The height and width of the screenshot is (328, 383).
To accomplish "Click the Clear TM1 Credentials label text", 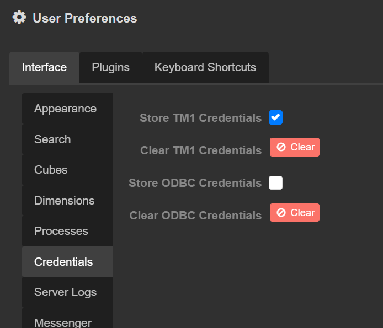I will pos(201,150).
